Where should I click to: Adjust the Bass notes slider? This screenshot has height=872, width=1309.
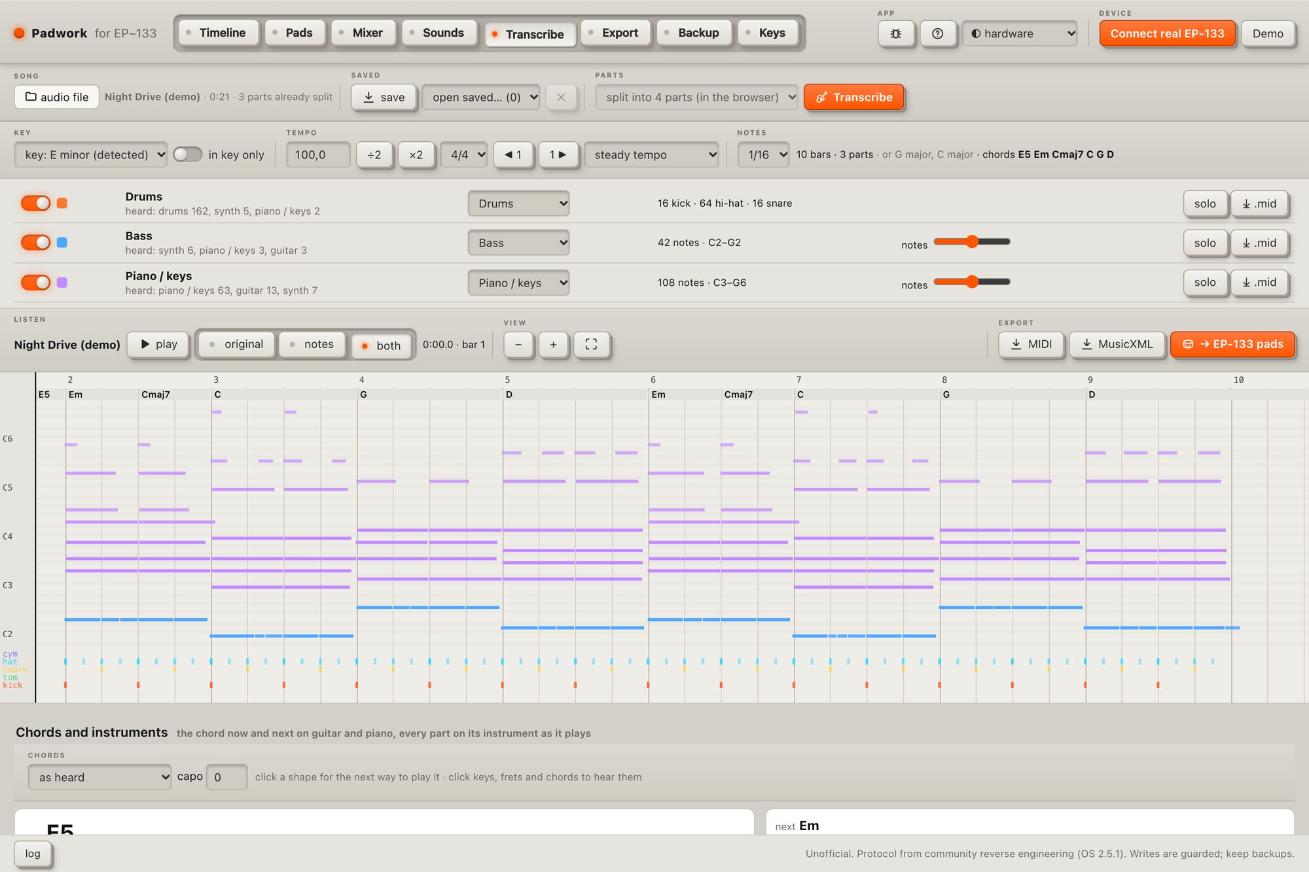click(x=972, y=241)
